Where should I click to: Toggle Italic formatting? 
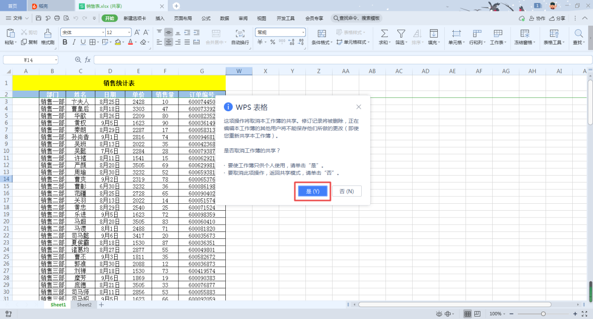pos(74,43)
